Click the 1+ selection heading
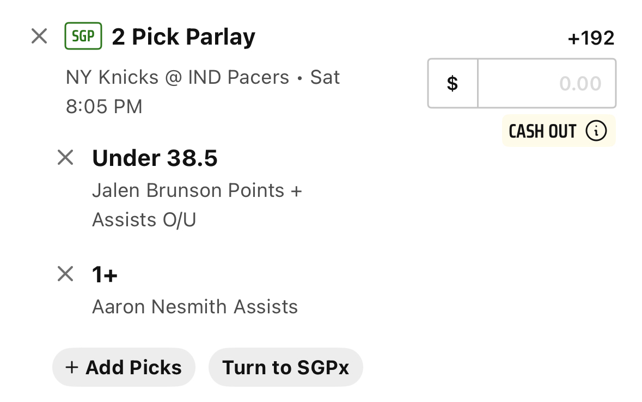642x402 pixels. click(x=105, y=274)
